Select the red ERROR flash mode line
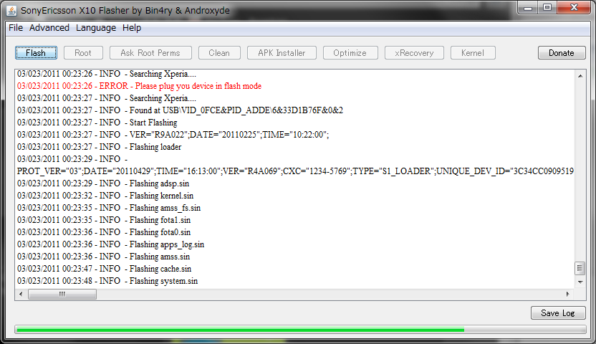 pos(139,86)
